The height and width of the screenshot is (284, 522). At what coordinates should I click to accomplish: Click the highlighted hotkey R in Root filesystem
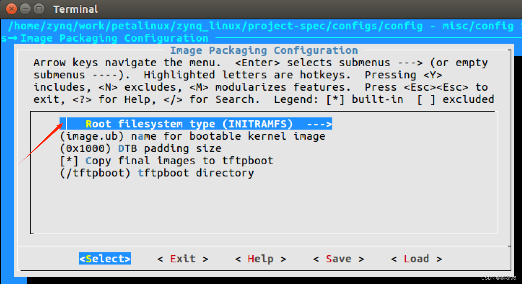coord(90,124)
